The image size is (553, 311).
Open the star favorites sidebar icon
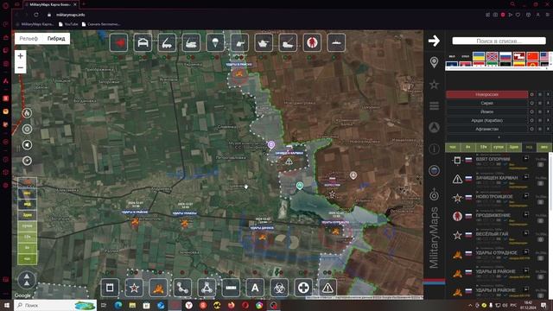434,85
